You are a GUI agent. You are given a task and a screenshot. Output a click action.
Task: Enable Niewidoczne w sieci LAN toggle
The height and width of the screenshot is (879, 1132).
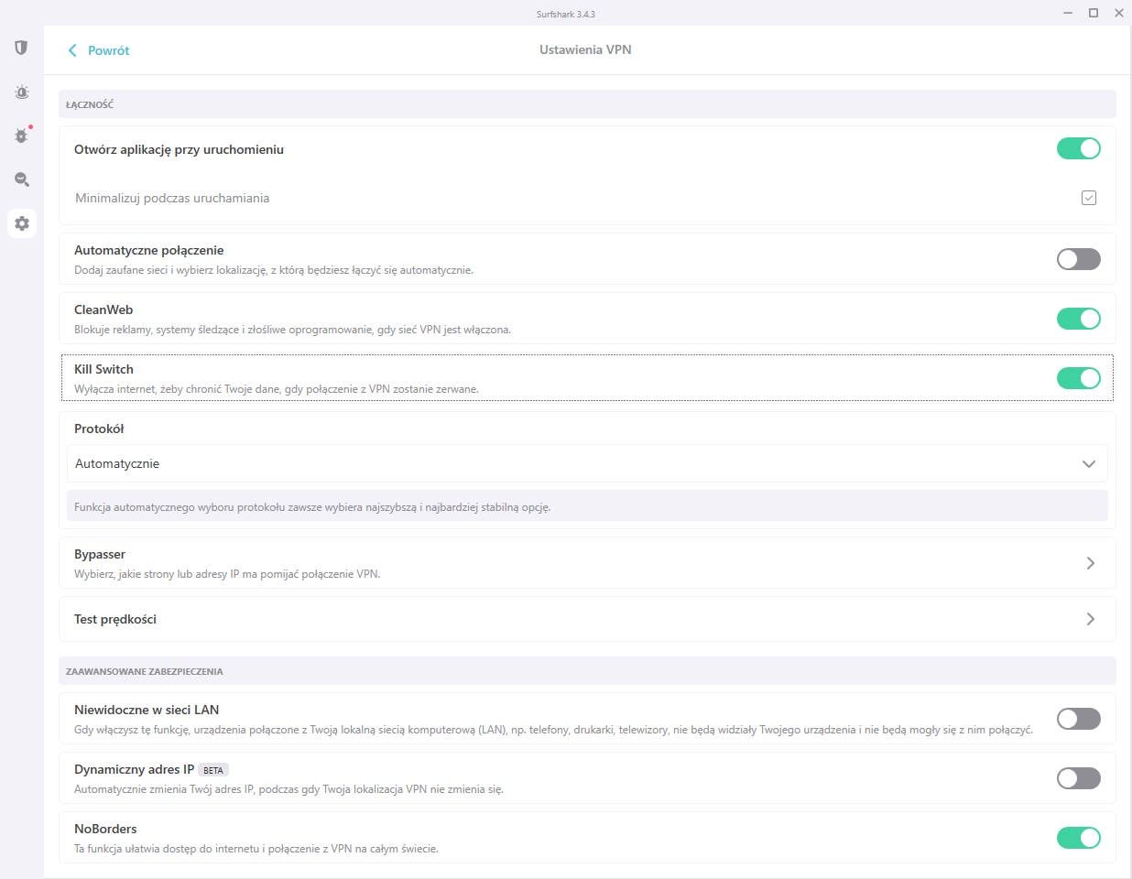[1078, 719]
